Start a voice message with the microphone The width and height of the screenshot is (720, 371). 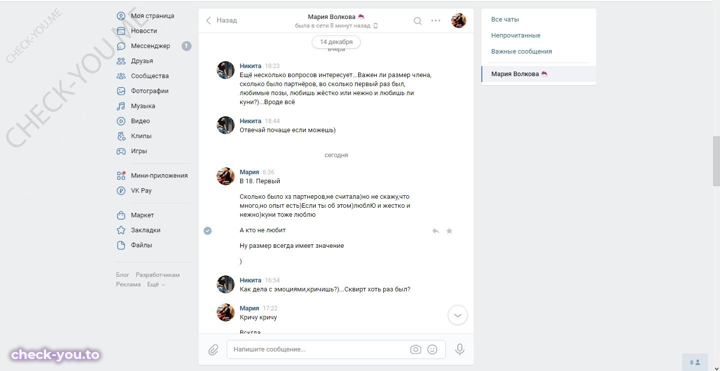point(460,349)
